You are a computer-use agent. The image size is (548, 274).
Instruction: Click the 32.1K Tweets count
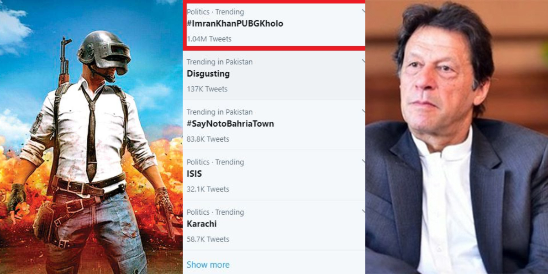tap(208, 189)
